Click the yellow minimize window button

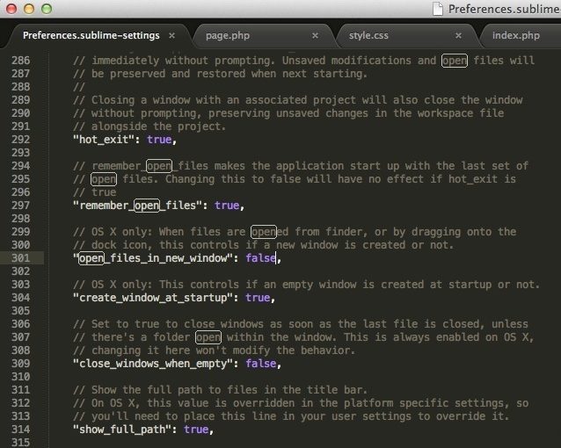click(29, 9)
